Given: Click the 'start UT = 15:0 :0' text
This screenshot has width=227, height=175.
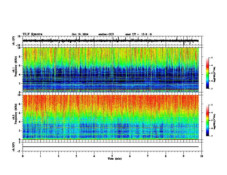Looking at the screenshot, I should click(x=138, y=34).
